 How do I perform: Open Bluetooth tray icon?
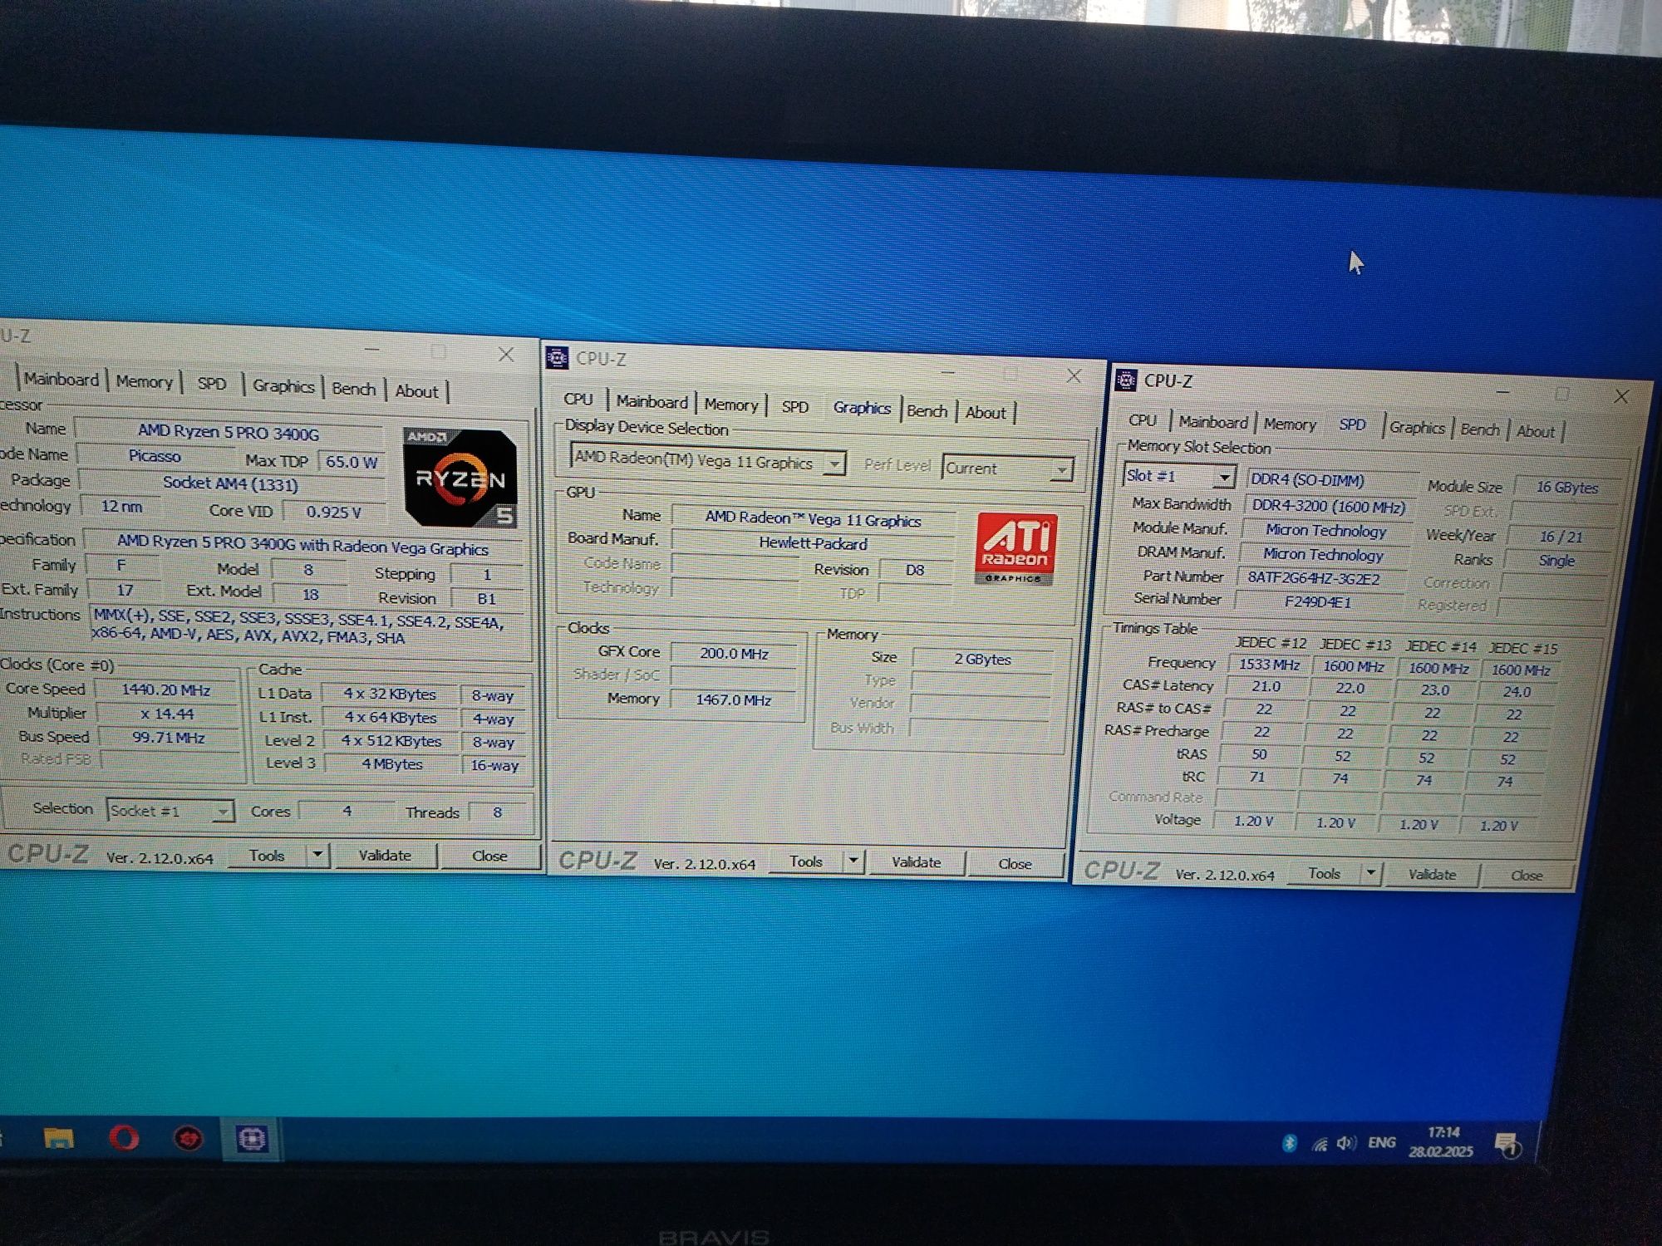click(1289, 1144)
